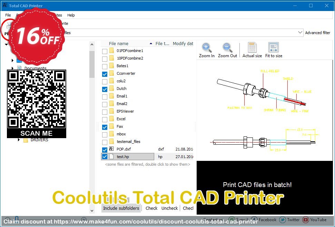Click the Uncheck button
The width and height of the screenshot is (335, 227).
tap(170, 208)
